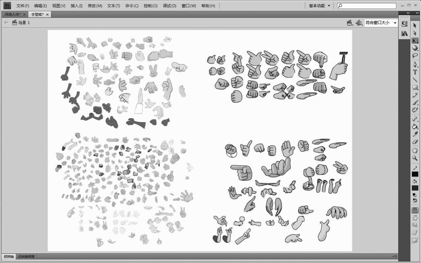Open the Edit Symbols dropdown
Viewport: 421px width, 263px height.
(359, 23)
